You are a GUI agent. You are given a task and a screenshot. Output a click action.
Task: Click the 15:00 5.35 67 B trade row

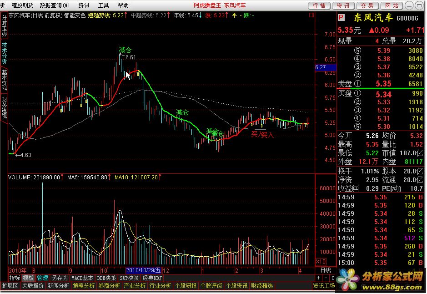(381, 263)
